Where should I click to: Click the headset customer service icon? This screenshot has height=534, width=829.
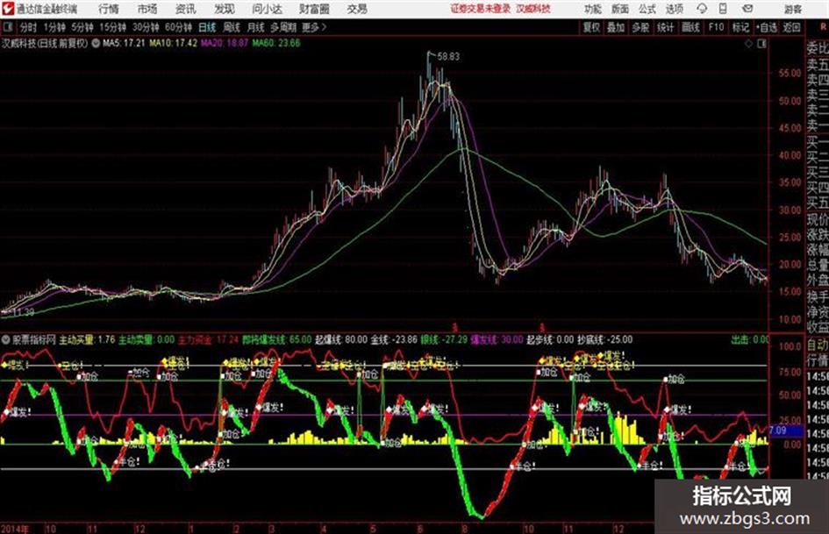pyautogui.click(x=702, y=9)
